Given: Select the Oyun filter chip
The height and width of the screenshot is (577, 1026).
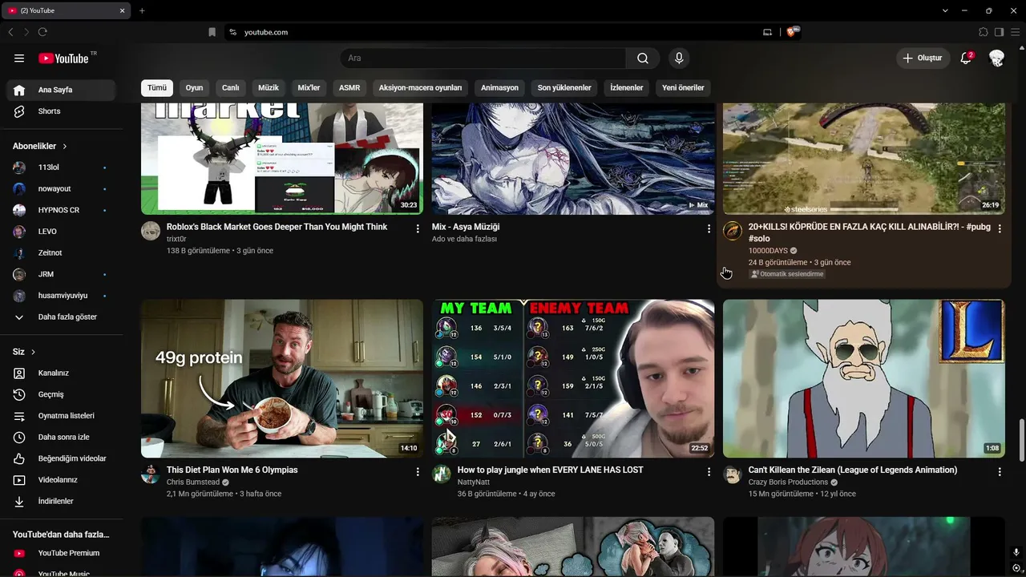Looking at the screenshot, I should coord(194,87).
